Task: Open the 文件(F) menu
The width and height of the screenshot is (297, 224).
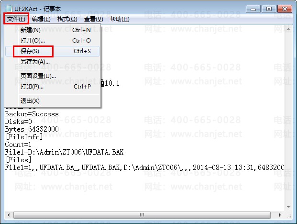Action: point(16,19)
